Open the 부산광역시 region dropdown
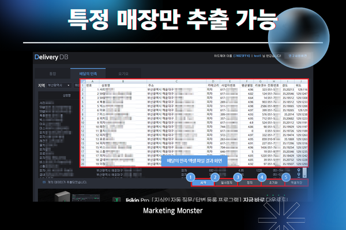Screen dimensions: 346x230 (x=59, y=85)
